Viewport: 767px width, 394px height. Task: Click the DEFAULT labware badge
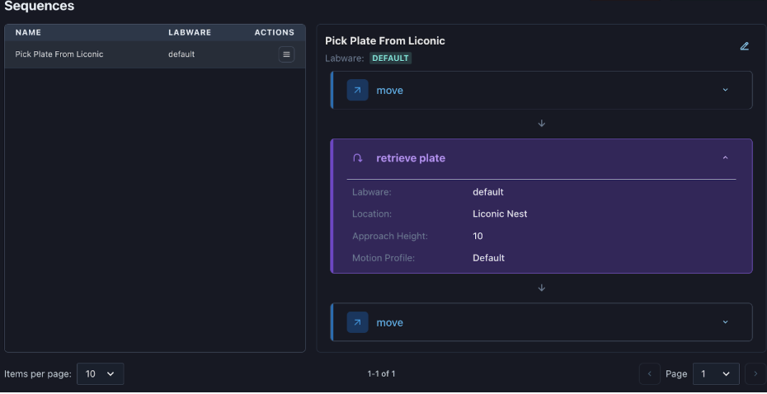[x=390, y=59]
